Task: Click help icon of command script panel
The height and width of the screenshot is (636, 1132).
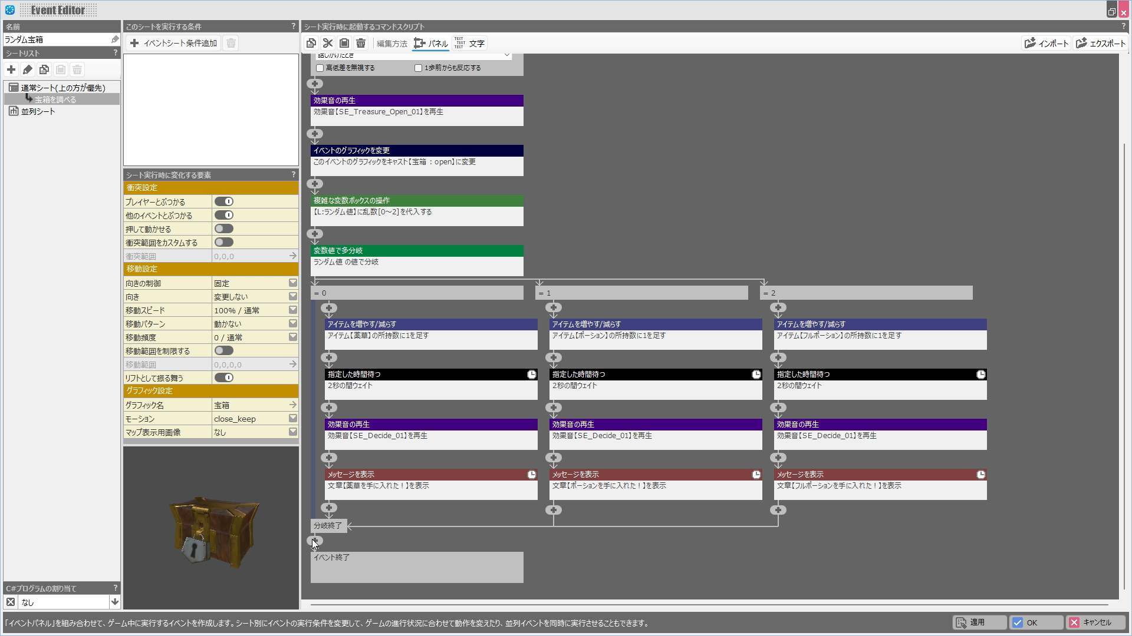Action: (1123, 26)
